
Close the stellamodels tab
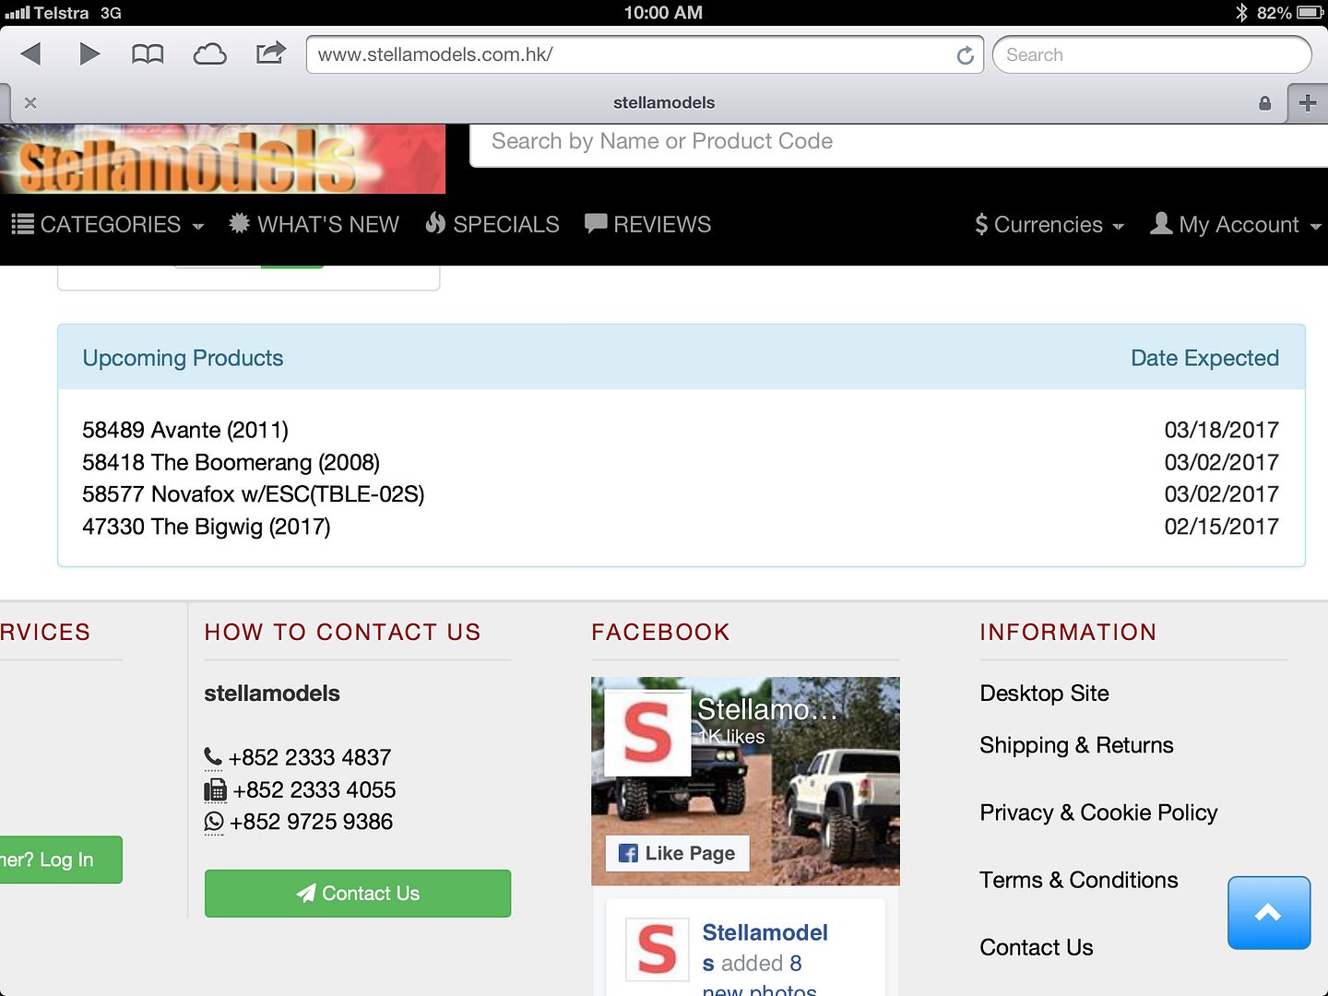pos(30,102)
